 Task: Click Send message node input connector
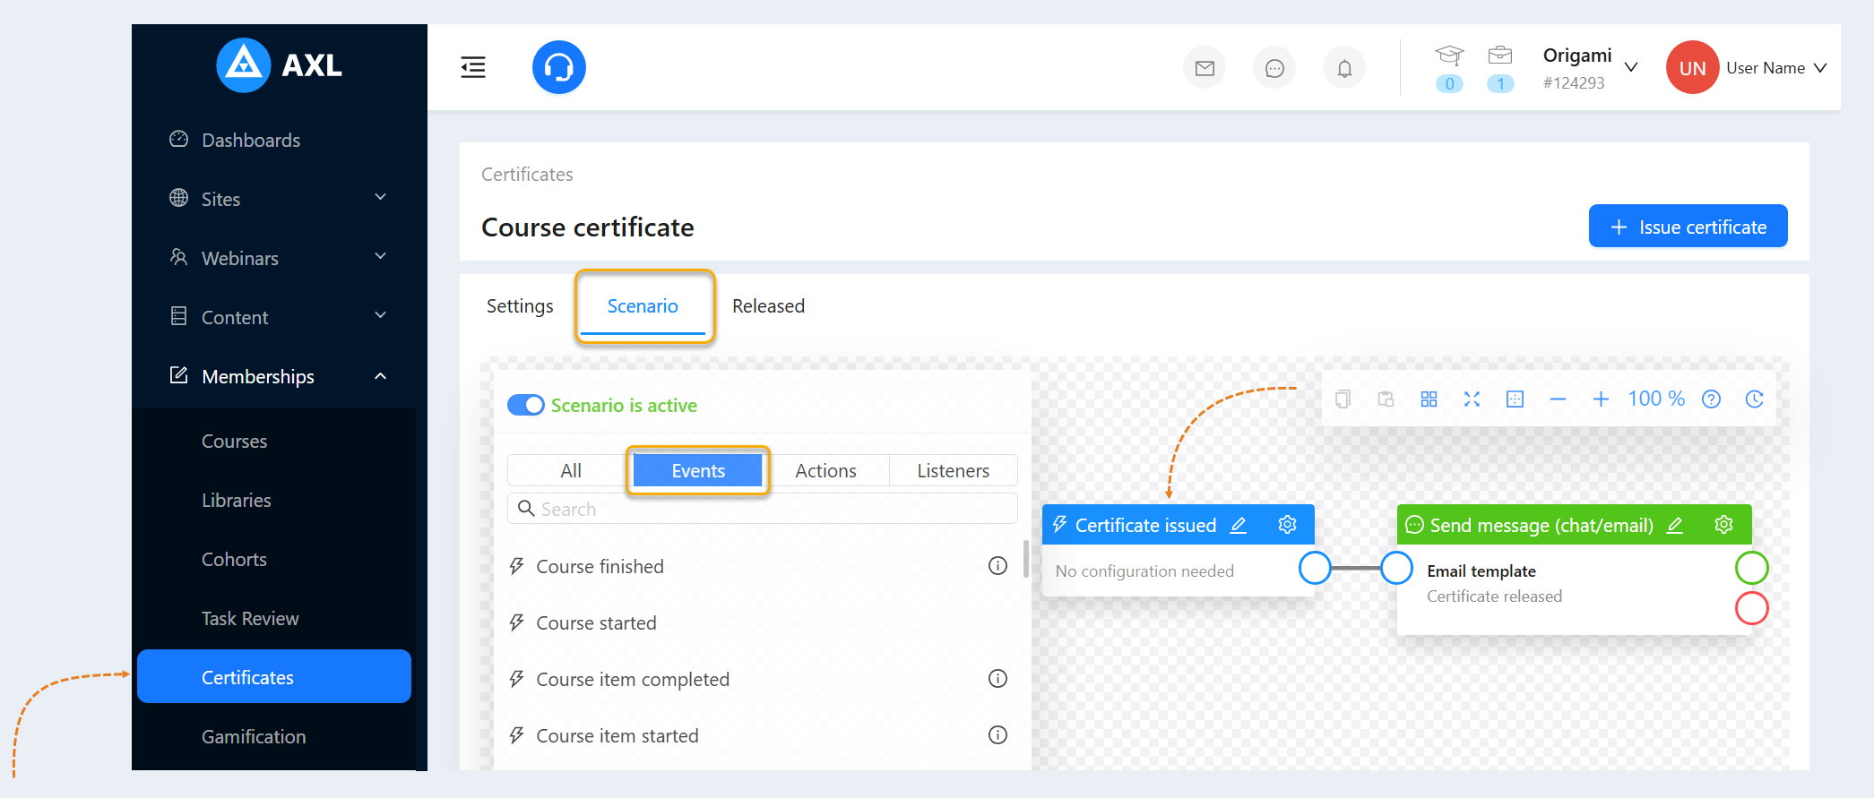click(x=1396, y=568)
